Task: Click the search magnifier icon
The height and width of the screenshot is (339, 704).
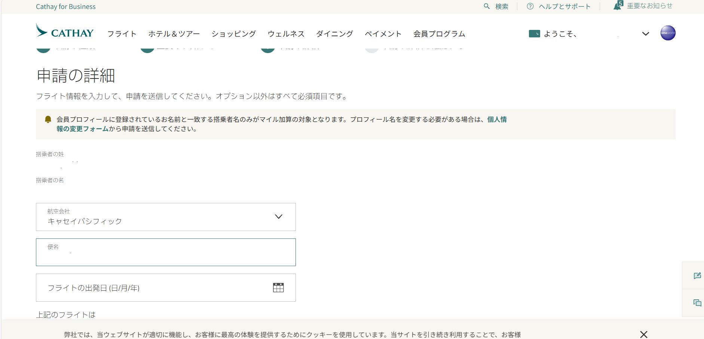Action: [x=487, y=6]
